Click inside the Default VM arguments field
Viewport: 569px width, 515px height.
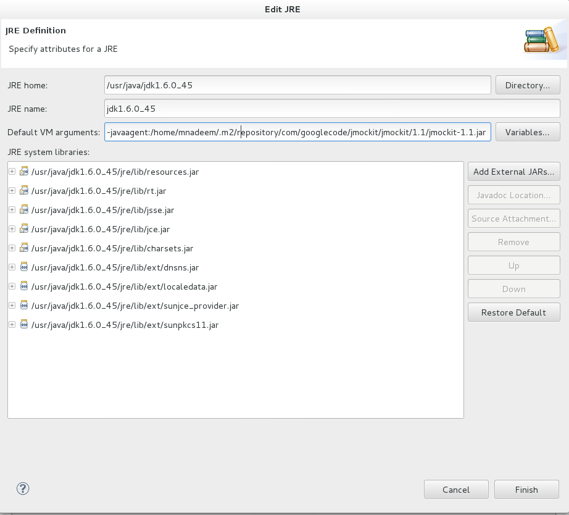click(x=297, y=132)
